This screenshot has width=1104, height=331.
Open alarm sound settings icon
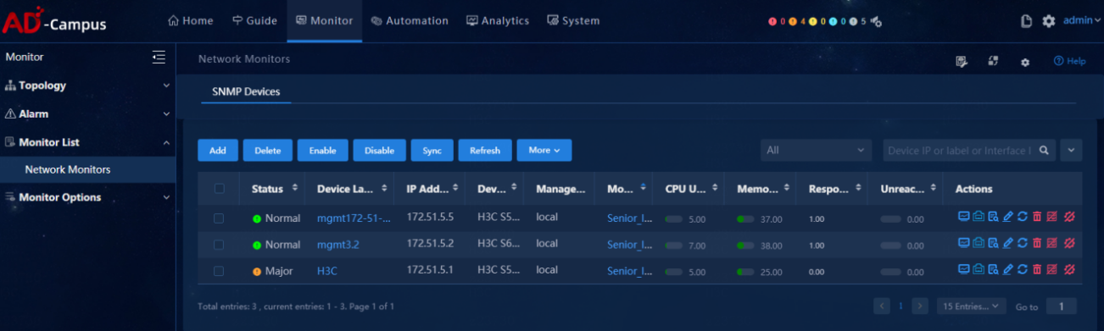(x=877, y=22)
